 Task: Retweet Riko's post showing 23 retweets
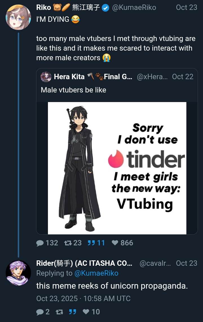point(68,243)
